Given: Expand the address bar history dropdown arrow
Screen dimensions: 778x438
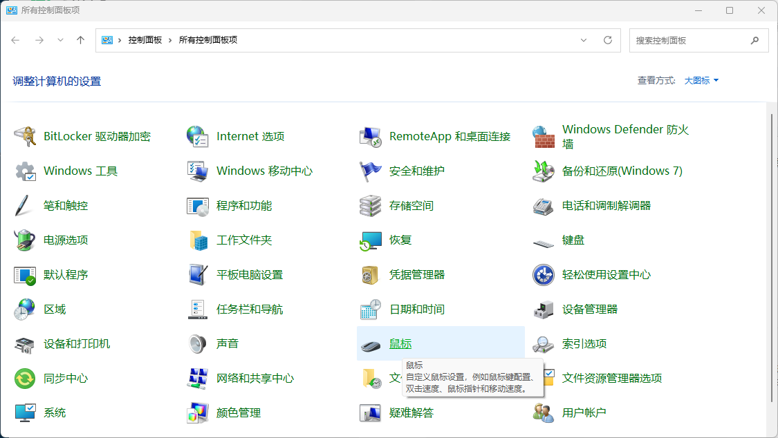Looking at the screenshot, I should [584, 40].
